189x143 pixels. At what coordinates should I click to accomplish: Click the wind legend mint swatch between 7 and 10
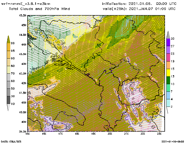[x=168, y=88]
